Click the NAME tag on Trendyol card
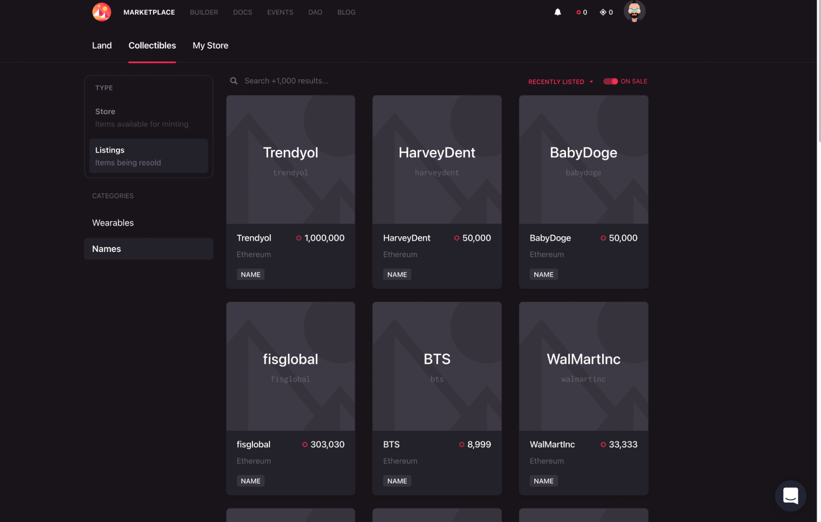This screenshot has height=522, width=821. coord(251,275)
